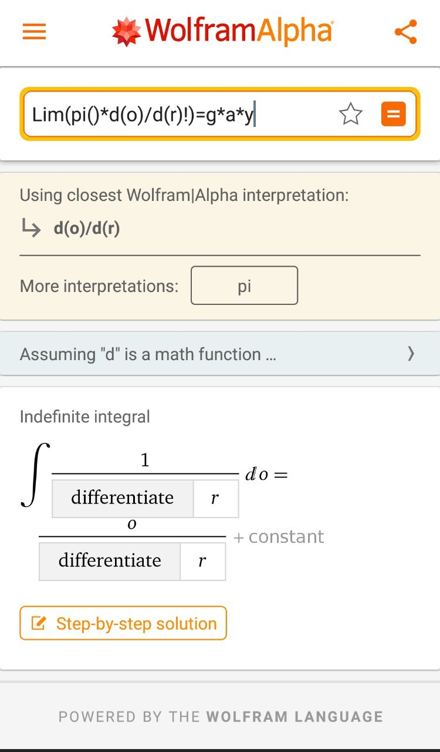Click 'More interpretations:' label
The width and height of the screenshot is (440, 752).
[99, 286]
